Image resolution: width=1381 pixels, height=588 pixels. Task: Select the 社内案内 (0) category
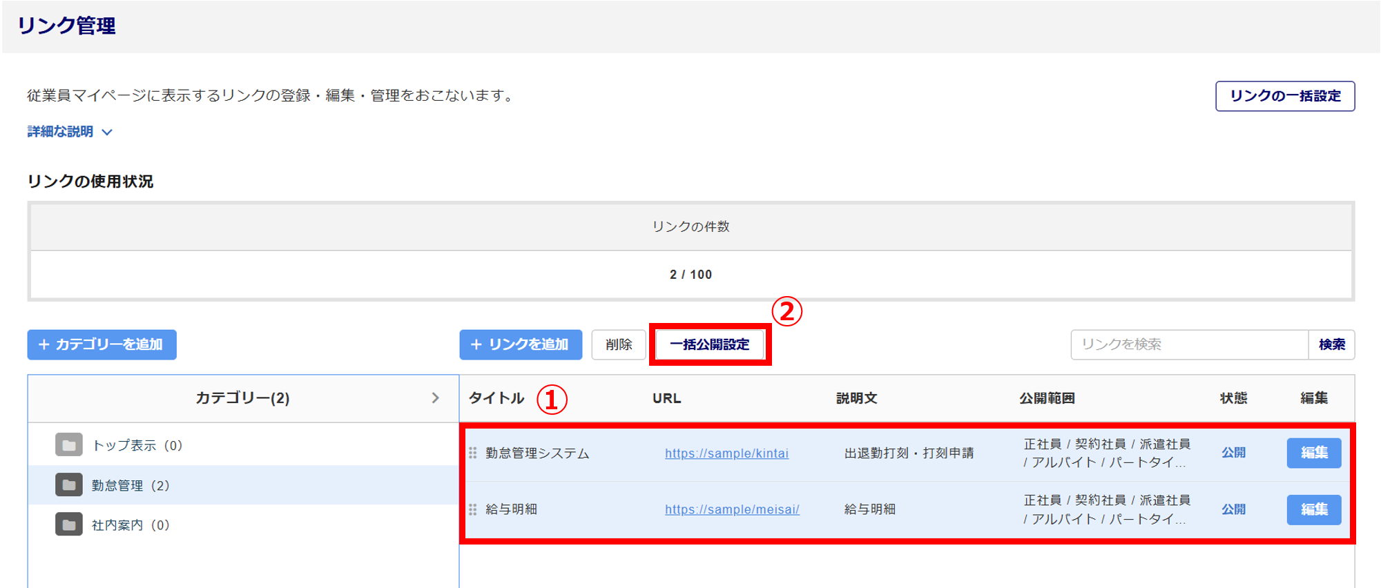click(x=131, y=525)
